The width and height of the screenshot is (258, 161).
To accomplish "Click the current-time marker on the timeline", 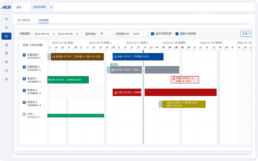I will pyautogui.click(x=143, y=51).
